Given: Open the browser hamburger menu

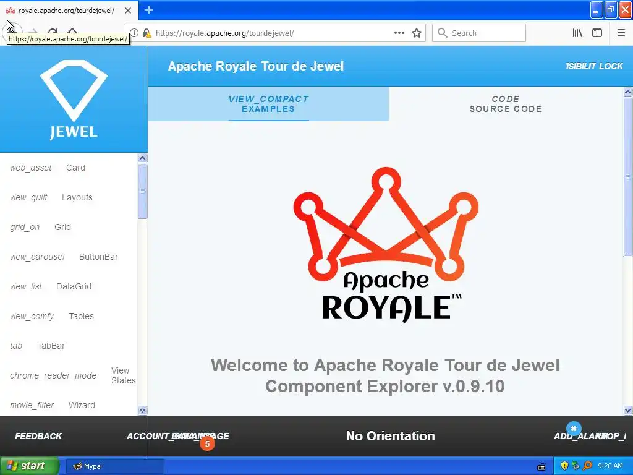Looking at the screenshot, I should [621, 33].
